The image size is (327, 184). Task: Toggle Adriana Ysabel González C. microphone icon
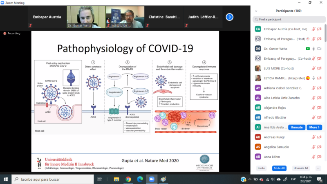click(314, 88)
